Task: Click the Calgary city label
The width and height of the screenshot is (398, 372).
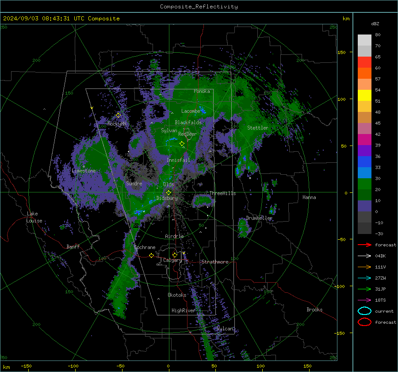Action: tap(172, 260)
